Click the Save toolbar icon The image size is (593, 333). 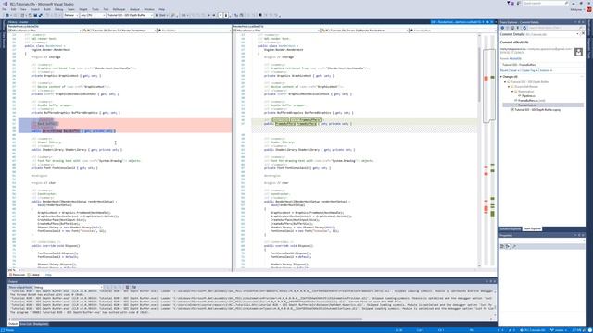(x=35, y=15)
